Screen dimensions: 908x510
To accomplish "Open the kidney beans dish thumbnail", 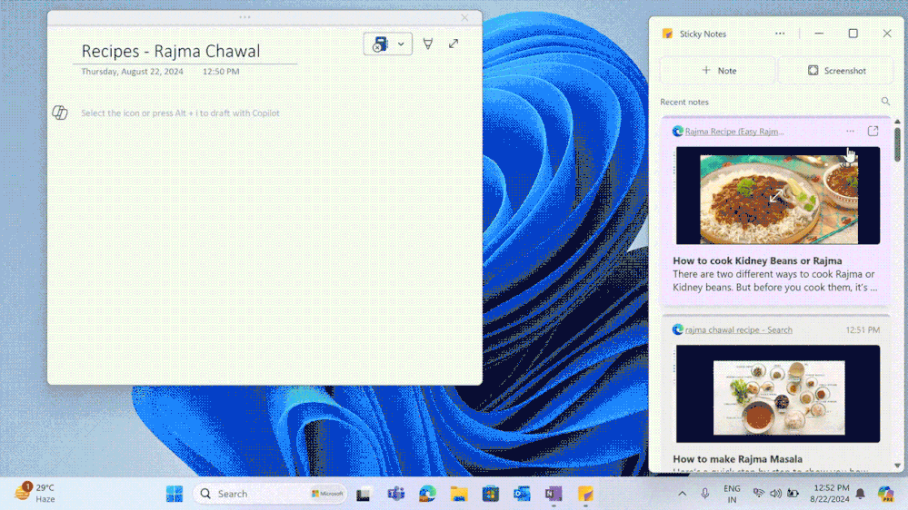I will (778, 195).
